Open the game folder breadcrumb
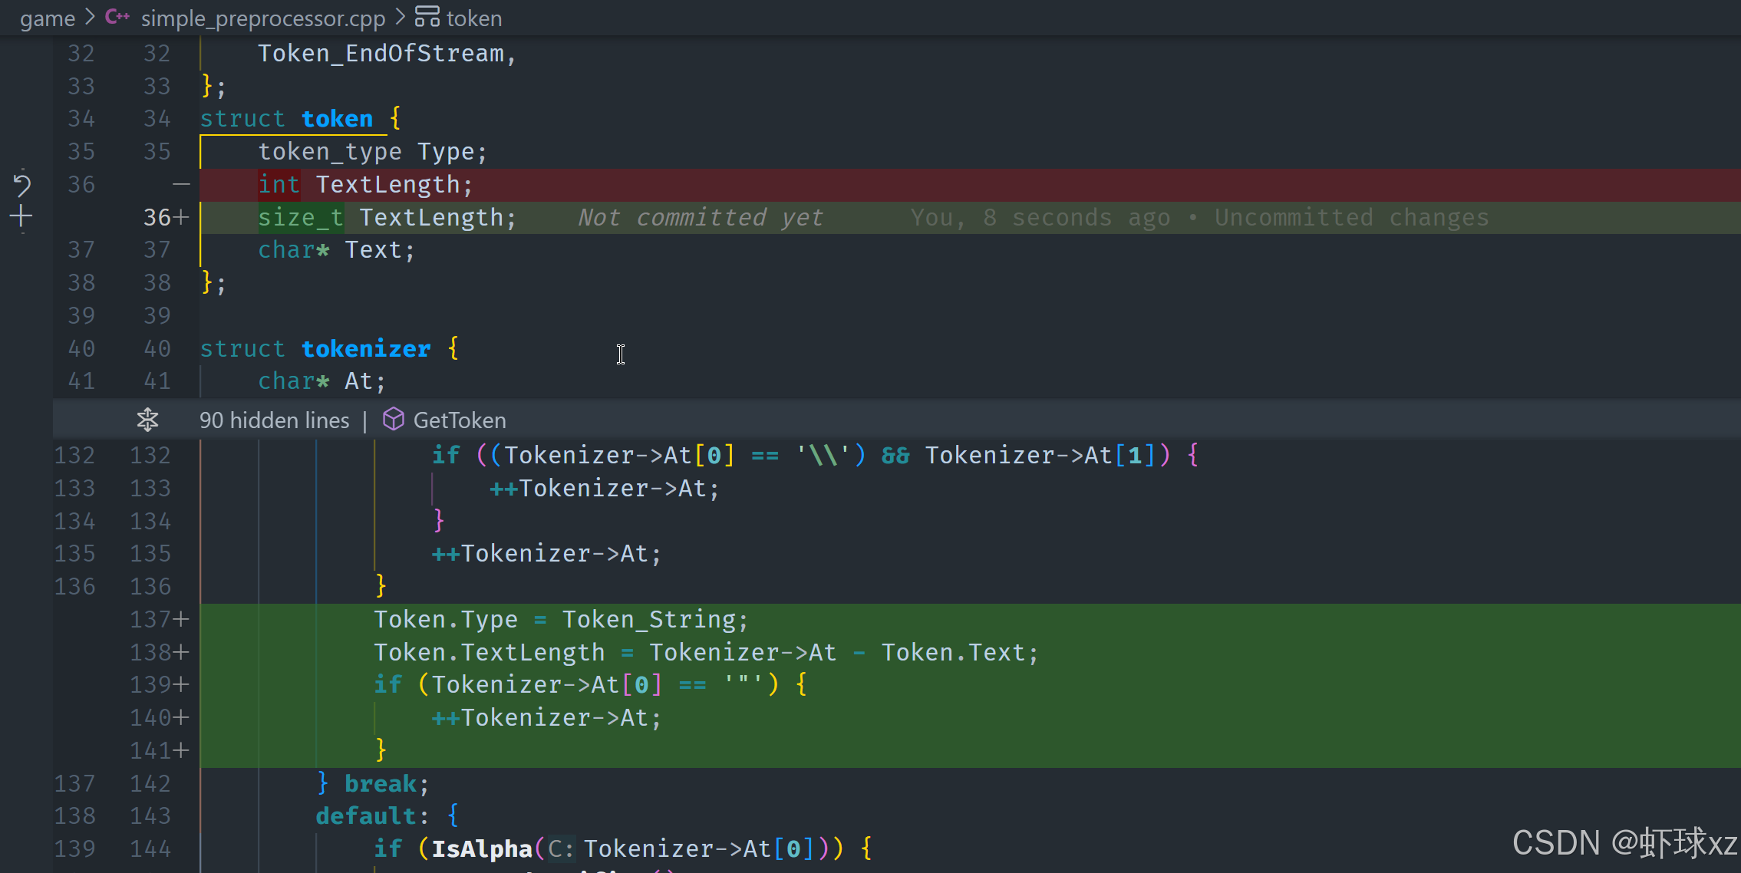The image size is (1741, 873). click(x=47, y=18)
